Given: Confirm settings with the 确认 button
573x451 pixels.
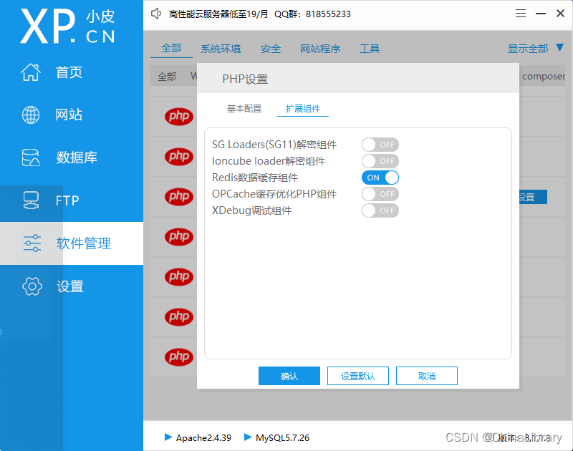Looking at the screenshot, I should click(x=289, y=375).
